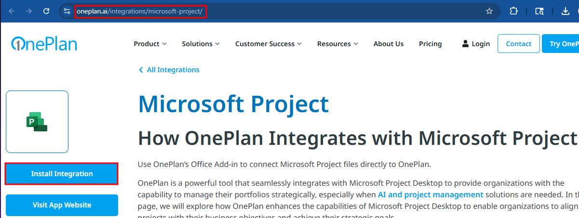579x218 pixels.
Task: Open the About Us menu item
Action: pyautogui.click(x=389, y=44)
